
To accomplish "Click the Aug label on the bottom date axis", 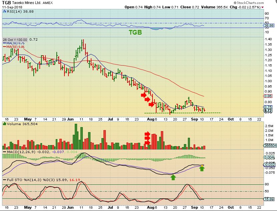I will (x=151, y=207).
